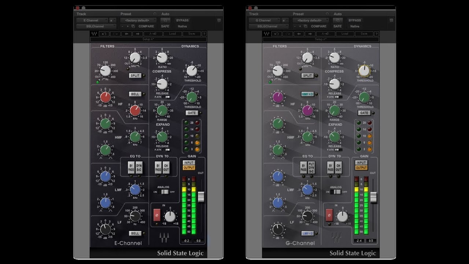
Task: Open automation enable icon under Auto in E-Channel window
Action: coord(165,21)
